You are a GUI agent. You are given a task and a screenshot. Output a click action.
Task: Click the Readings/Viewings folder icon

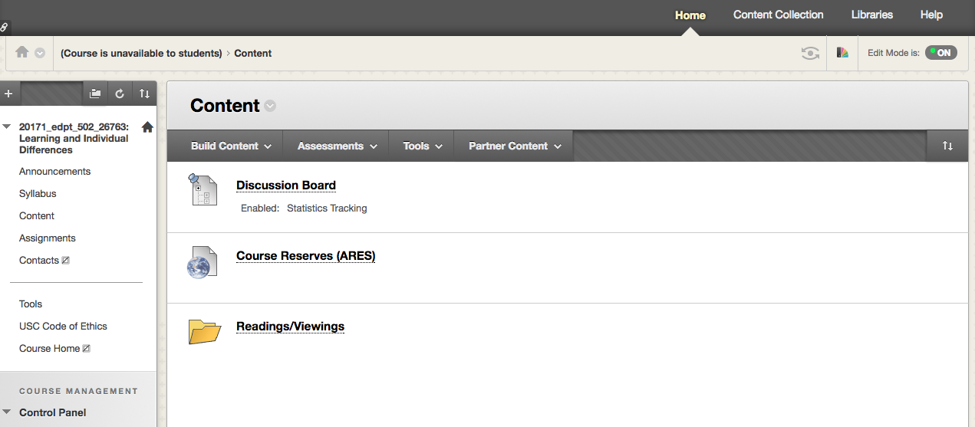pos(205,331)
